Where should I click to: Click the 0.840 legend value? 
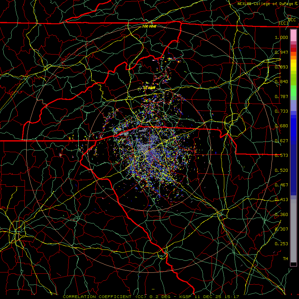(281, 82)
